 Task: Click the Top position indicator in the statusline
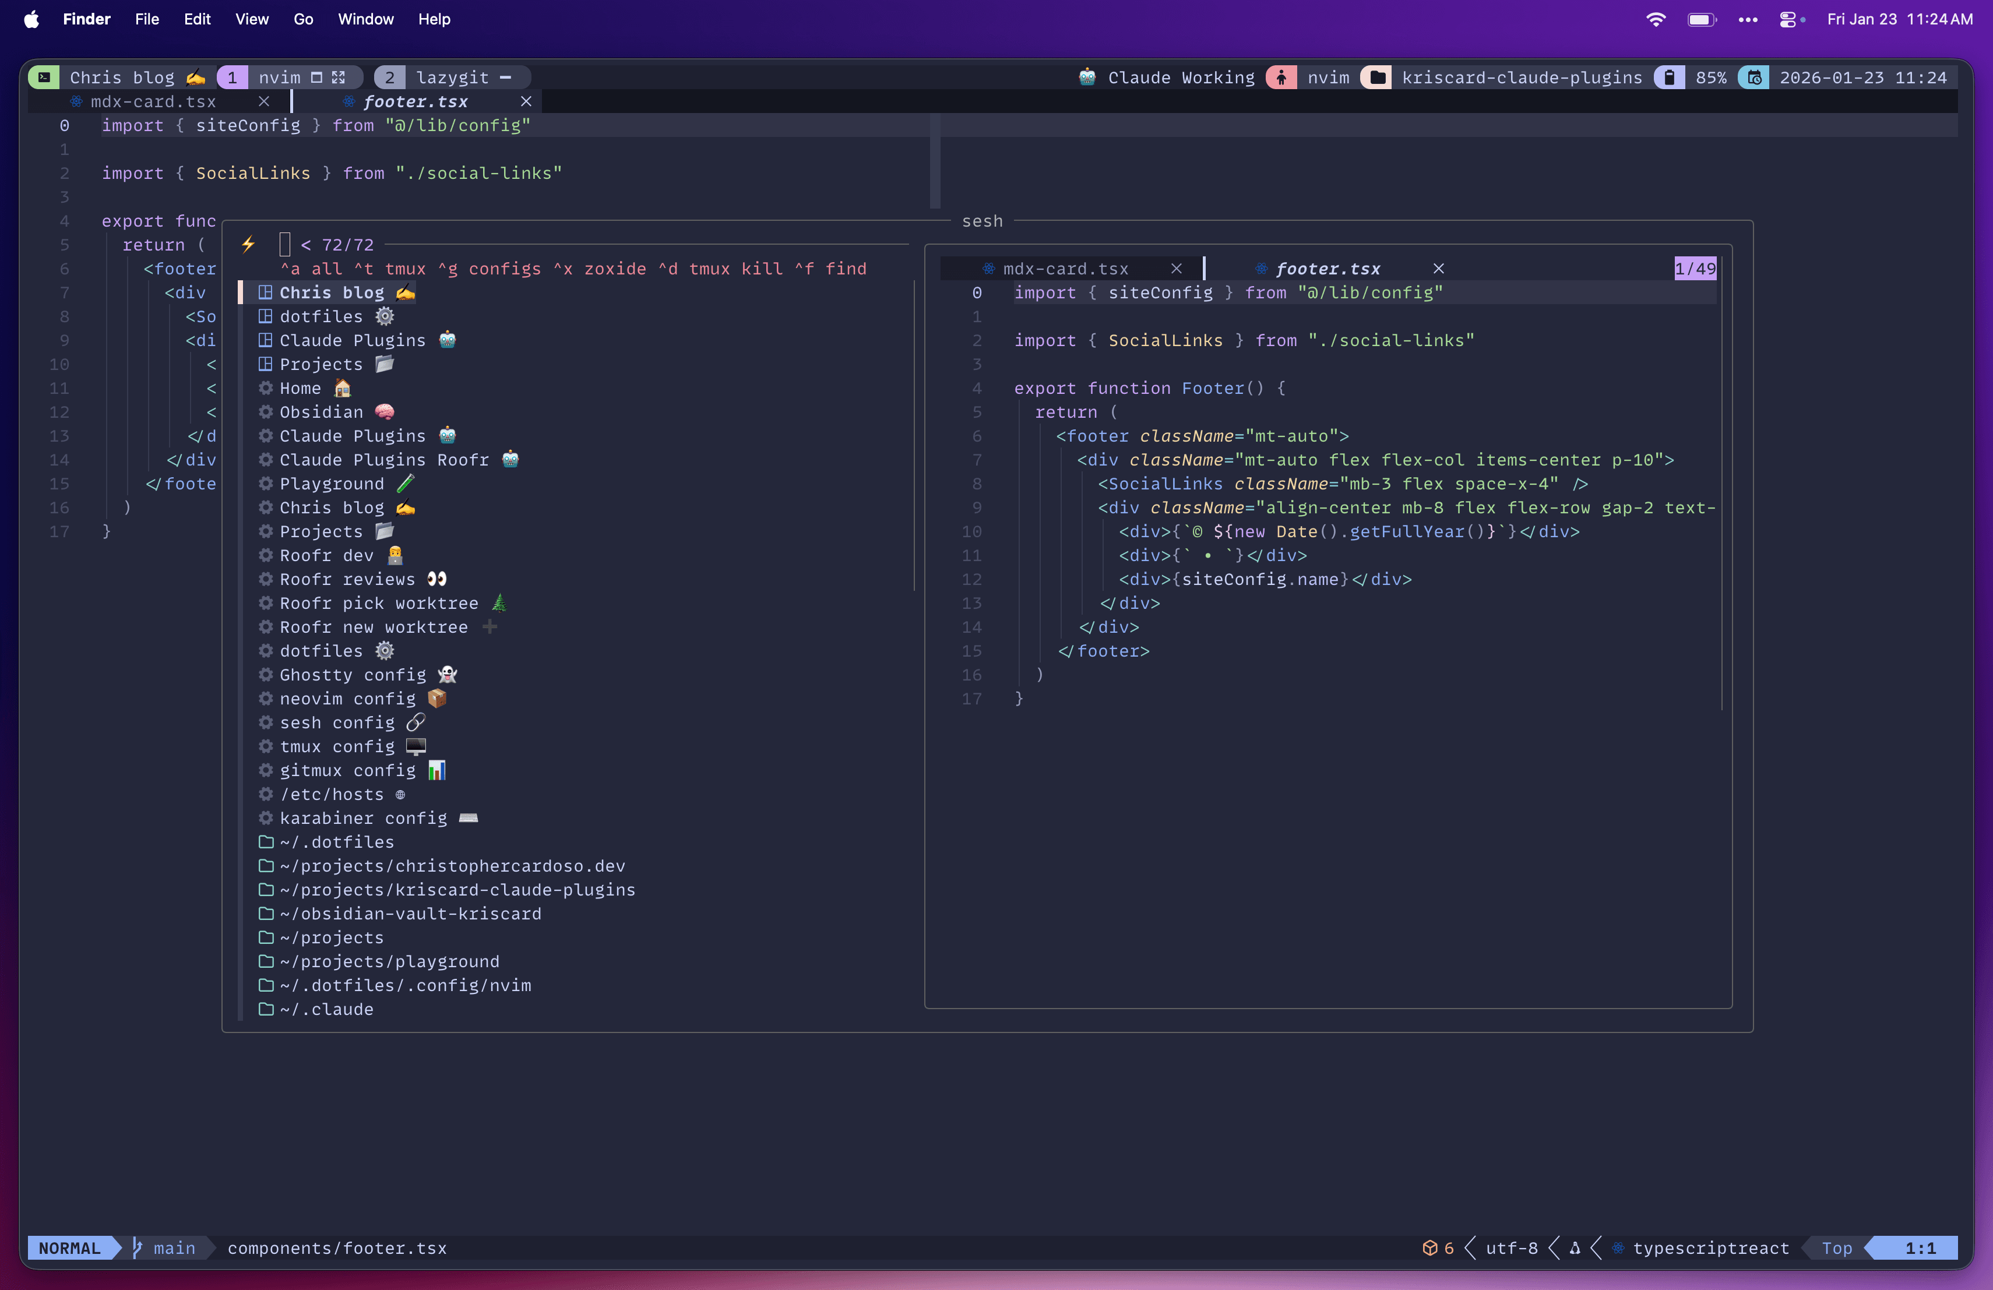(1837, 1247)
